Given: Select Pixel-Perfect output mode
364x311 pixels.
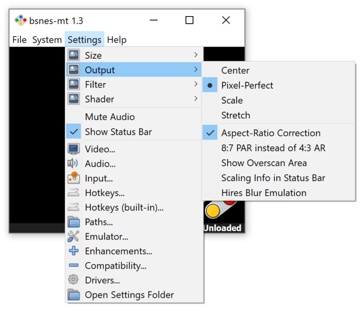Looking at the screenshot, I should 279,85.
